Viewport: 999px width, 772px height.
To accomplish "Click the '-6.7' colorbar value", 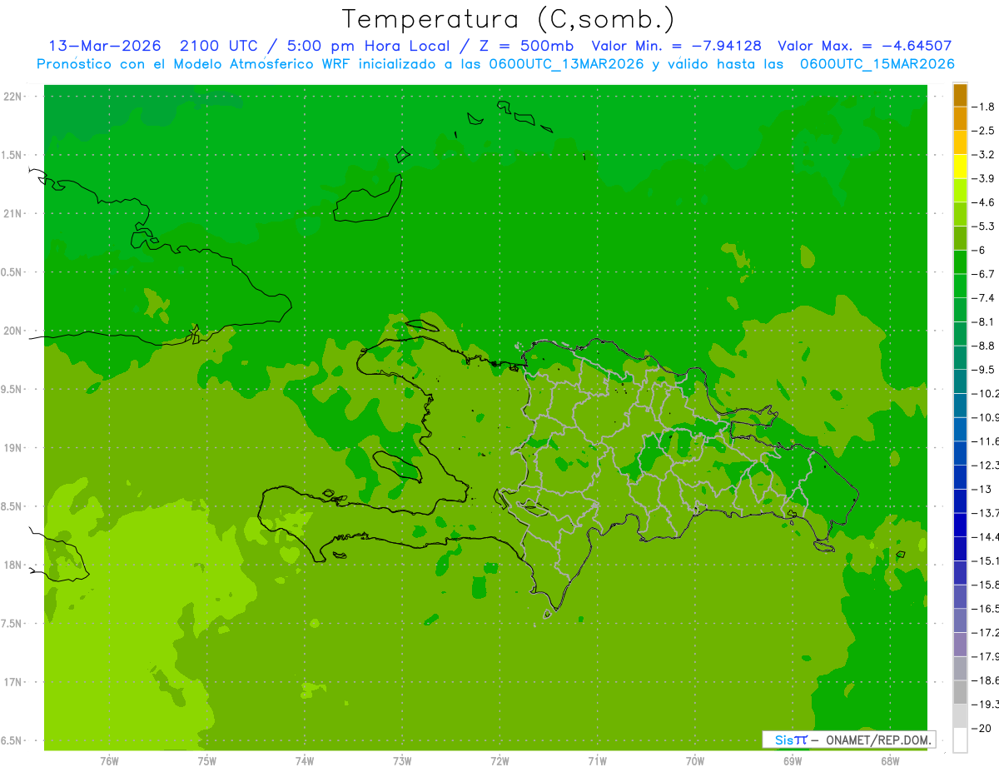I will click(x=983, y=274).
